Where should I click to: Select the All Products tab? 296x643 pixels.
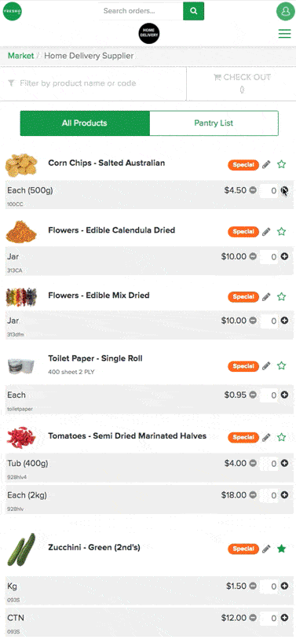point(85,123)
